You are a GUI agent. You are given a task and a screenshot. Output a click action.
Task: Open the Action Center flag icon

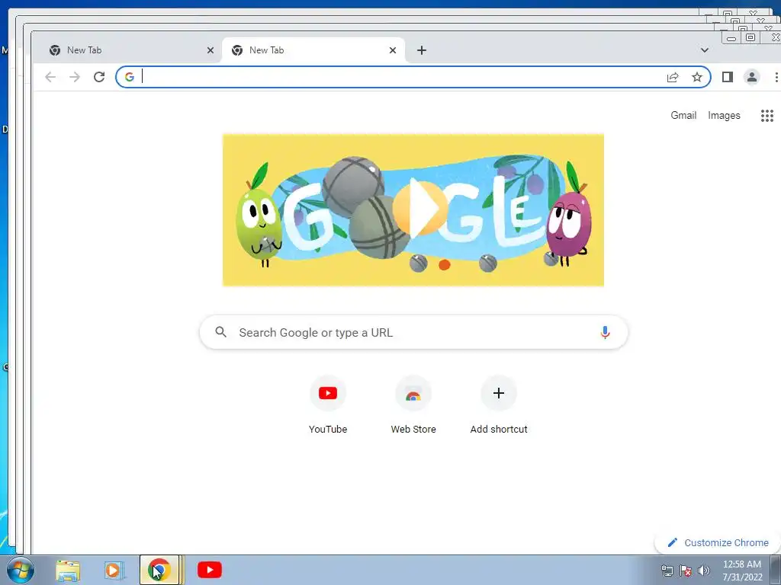(x=686, y=571)
